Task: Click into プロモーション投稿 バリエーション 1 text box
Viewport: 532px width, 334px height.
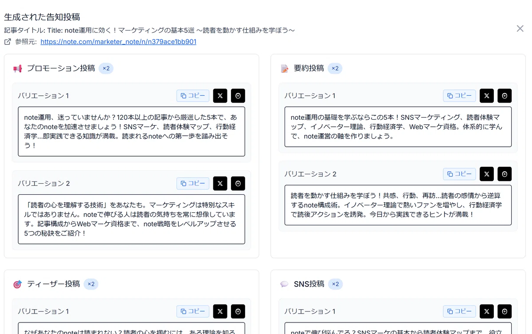Action: coord(132,131)
